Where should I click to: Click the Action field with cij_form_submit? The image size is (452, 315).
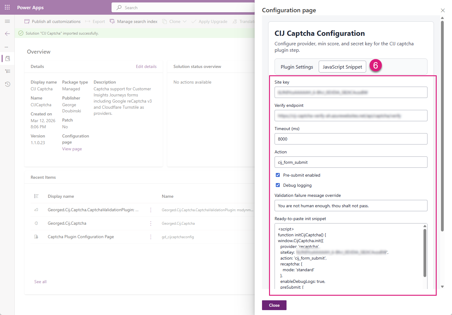click(x=351, y=162)
